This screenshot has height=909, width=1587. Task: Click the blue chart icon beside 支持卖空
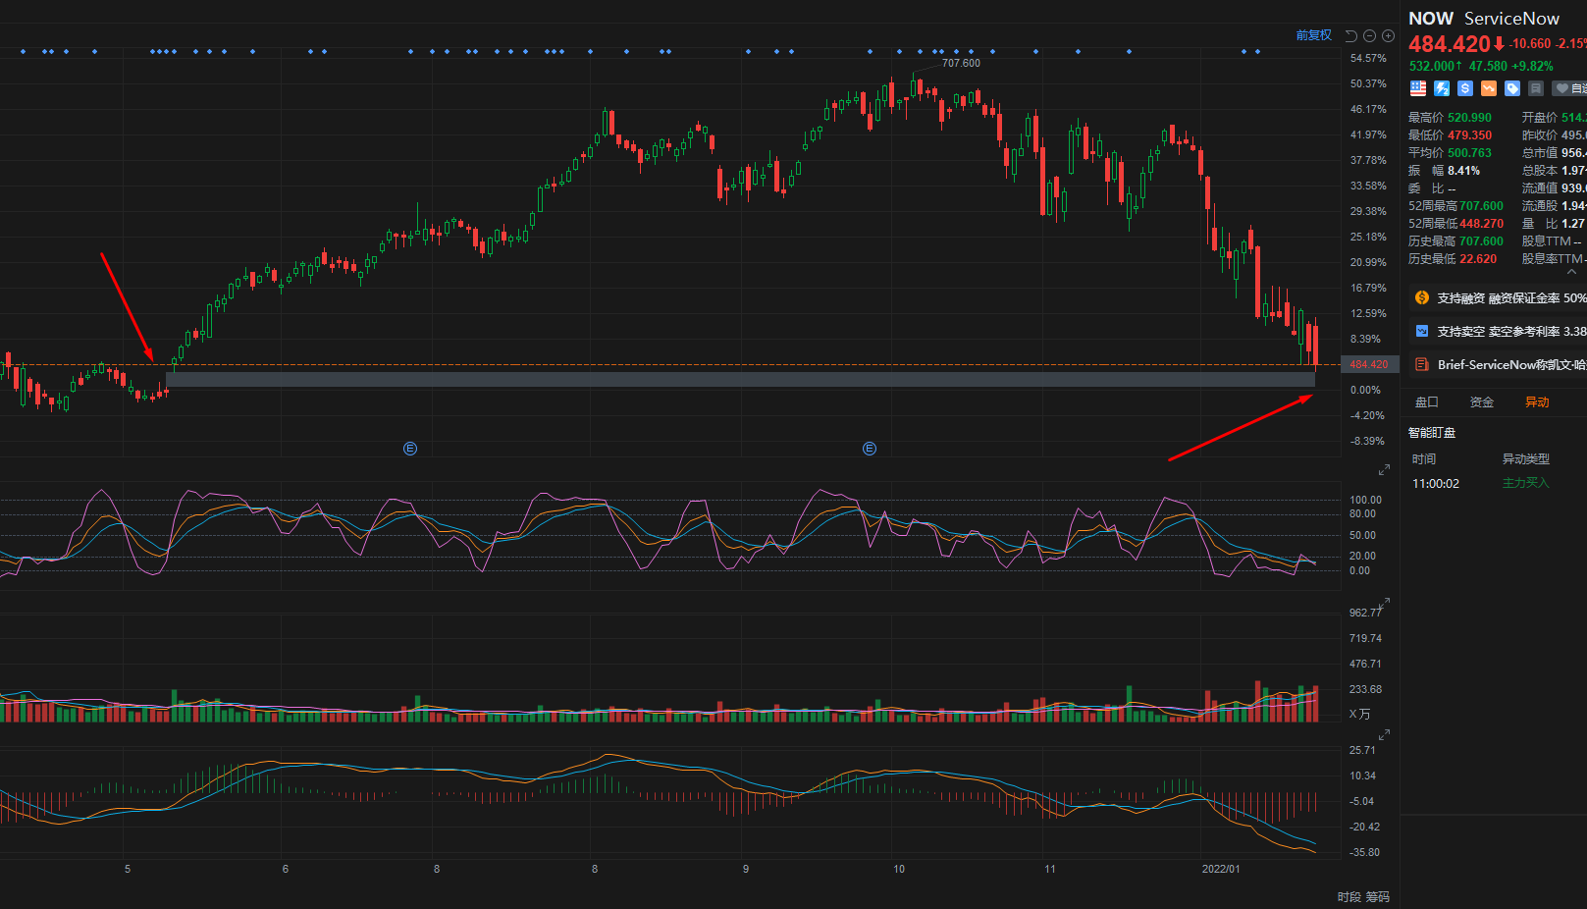(x=1421, y=331)
